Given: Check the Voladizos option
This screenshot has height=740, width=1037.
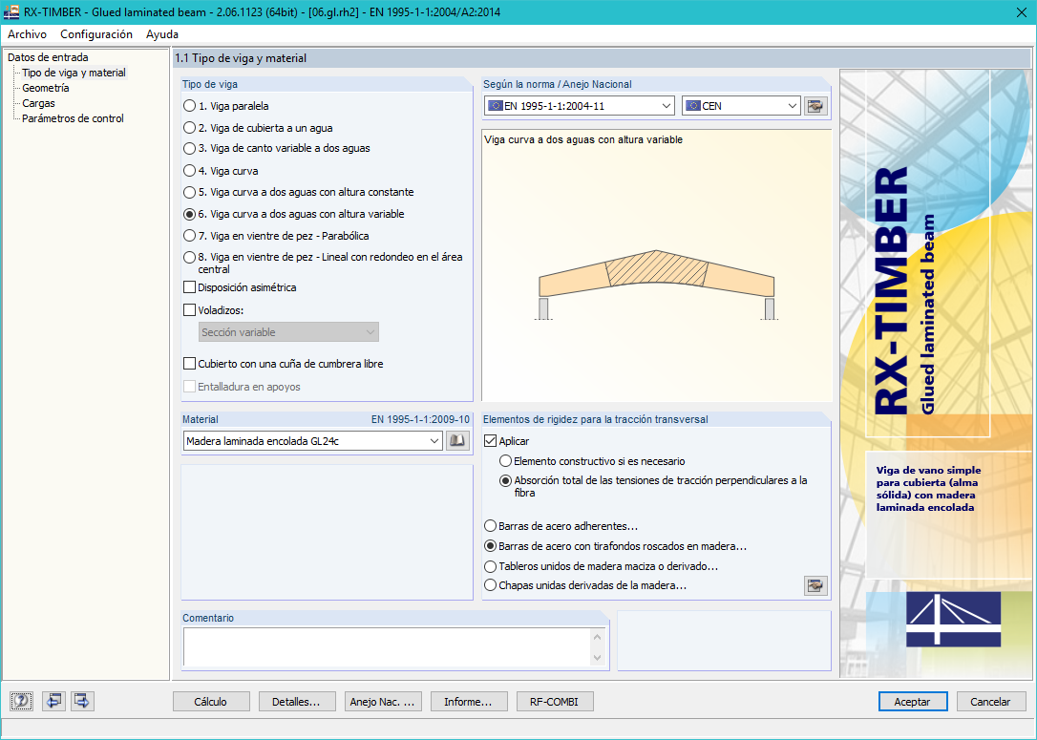Looking at the screenshot, I should (x=187, y=308).
